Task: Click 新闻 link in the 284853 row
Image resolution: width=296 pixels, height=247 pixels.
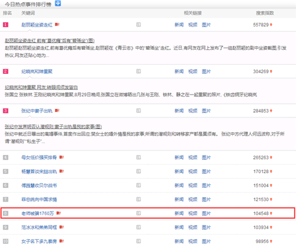Action: [179, 111]
